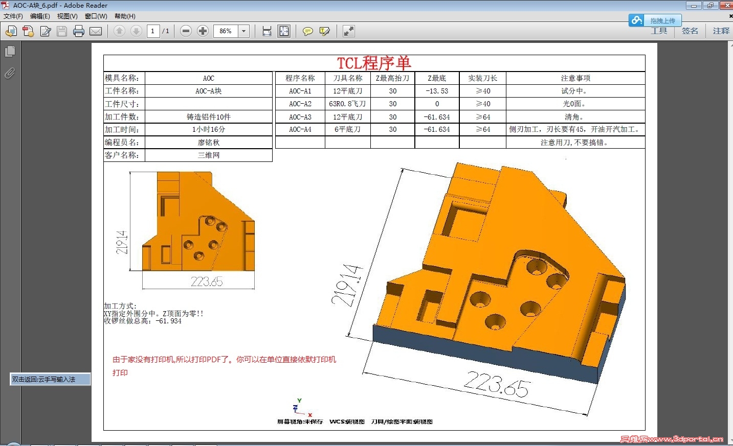Click the page number input field
The image size is (733, 446).
[153, 31]
